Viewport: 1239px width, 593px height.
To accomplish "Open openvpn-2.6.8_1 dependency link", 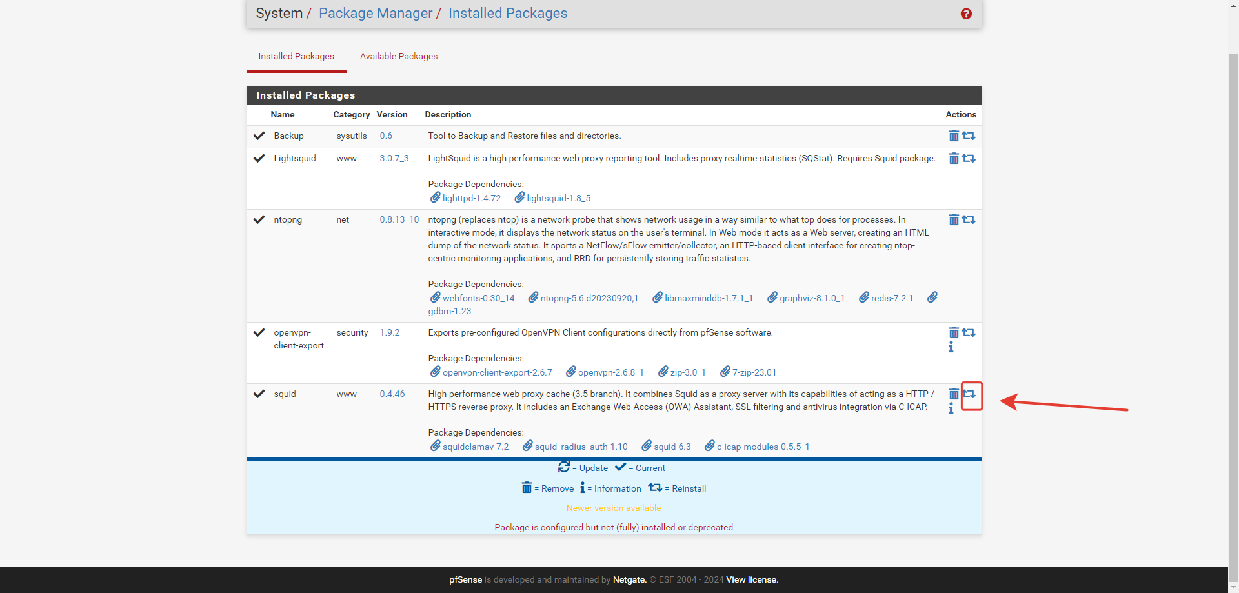I will click(611, 372).
